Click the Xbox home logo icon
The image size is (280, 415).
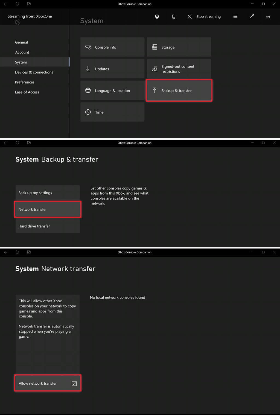(157, 17)
